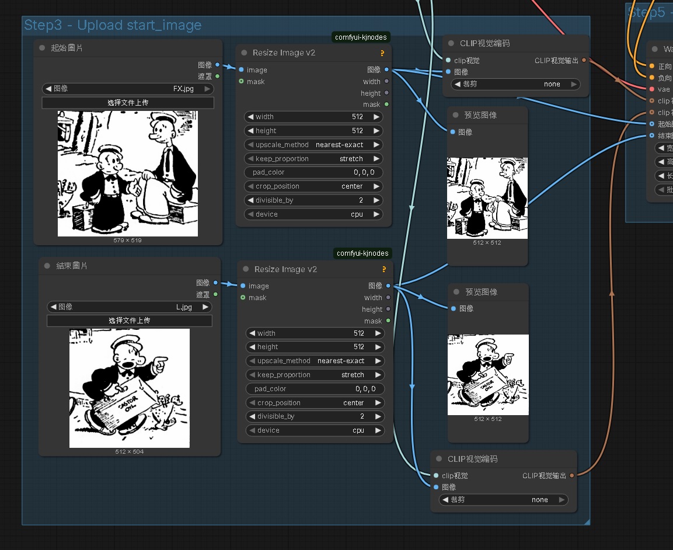Open keep_proportion dropdown in bottom Resize node

(x=315, y=375)
